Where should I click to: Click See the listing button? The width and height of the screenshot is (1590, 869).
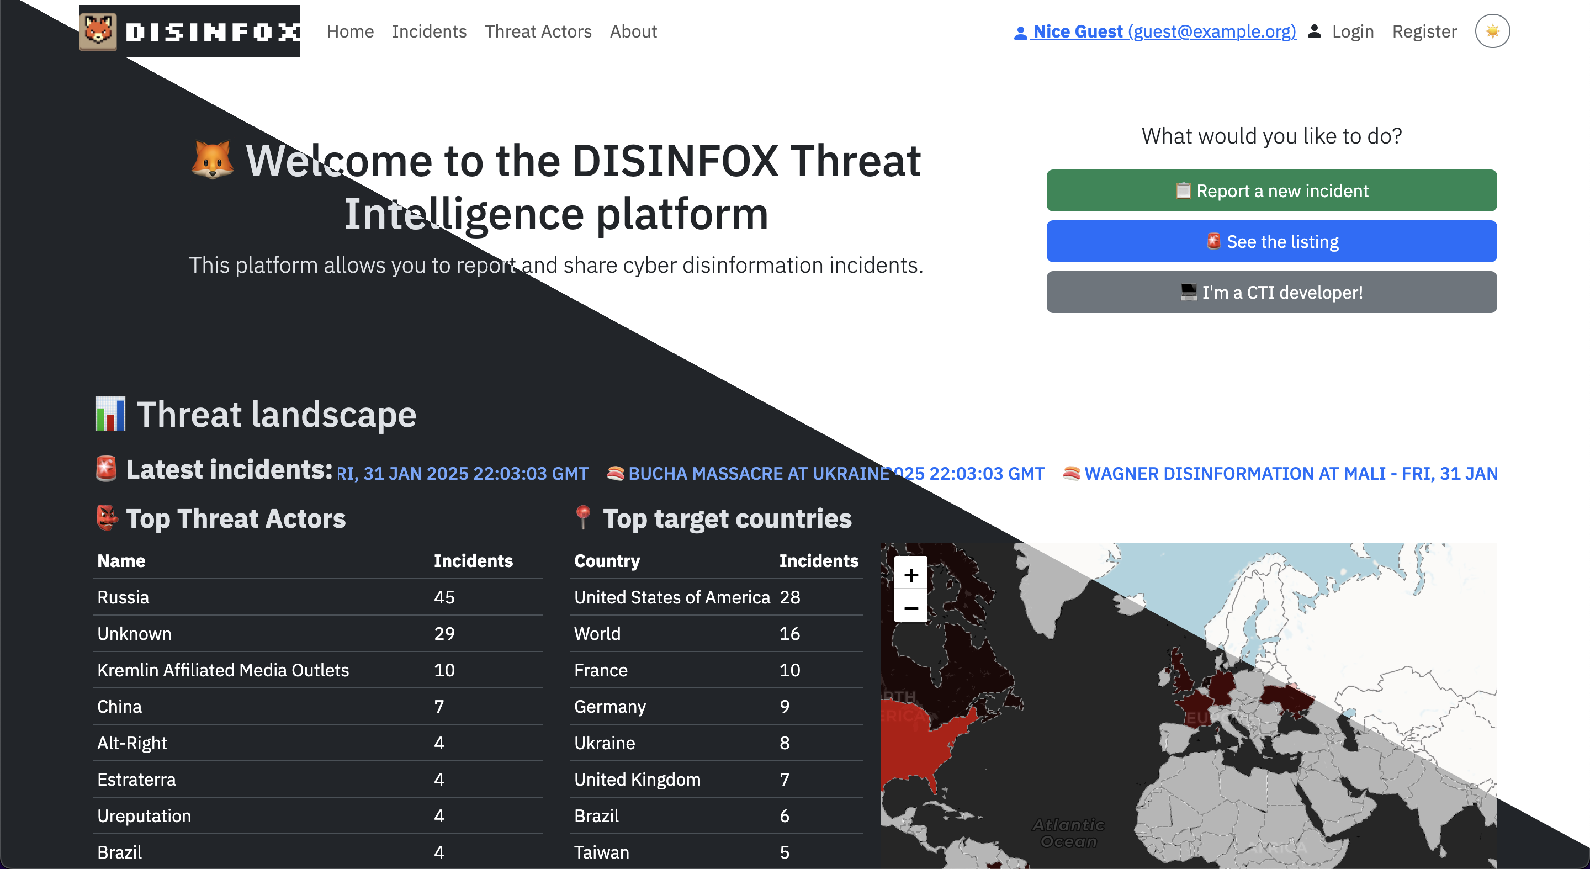pos(1271,241)
